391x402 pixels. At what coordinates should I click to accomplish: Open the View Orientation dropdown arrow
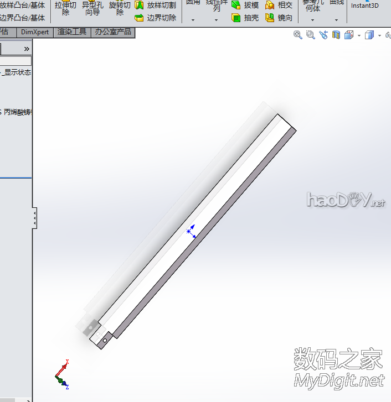point(359,35)
